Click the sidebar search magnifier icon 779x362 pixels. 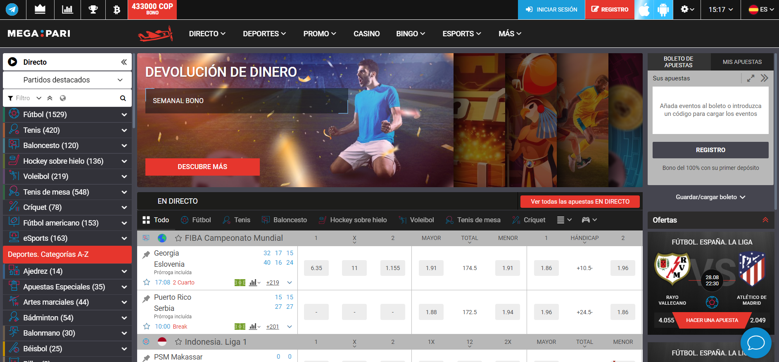point(123,98)
